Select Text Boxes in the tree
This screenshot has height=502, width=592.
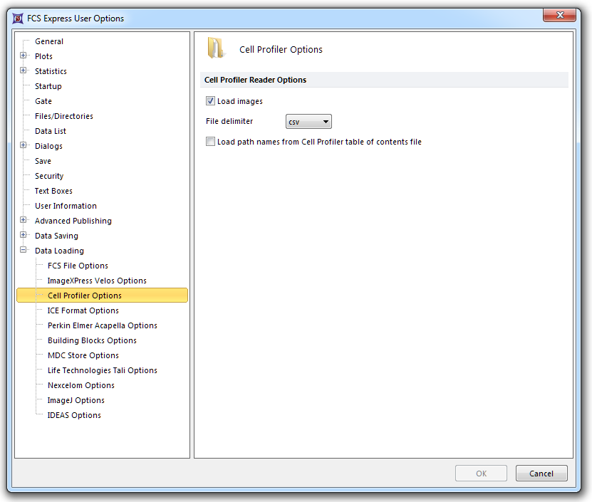coord(53,191)
